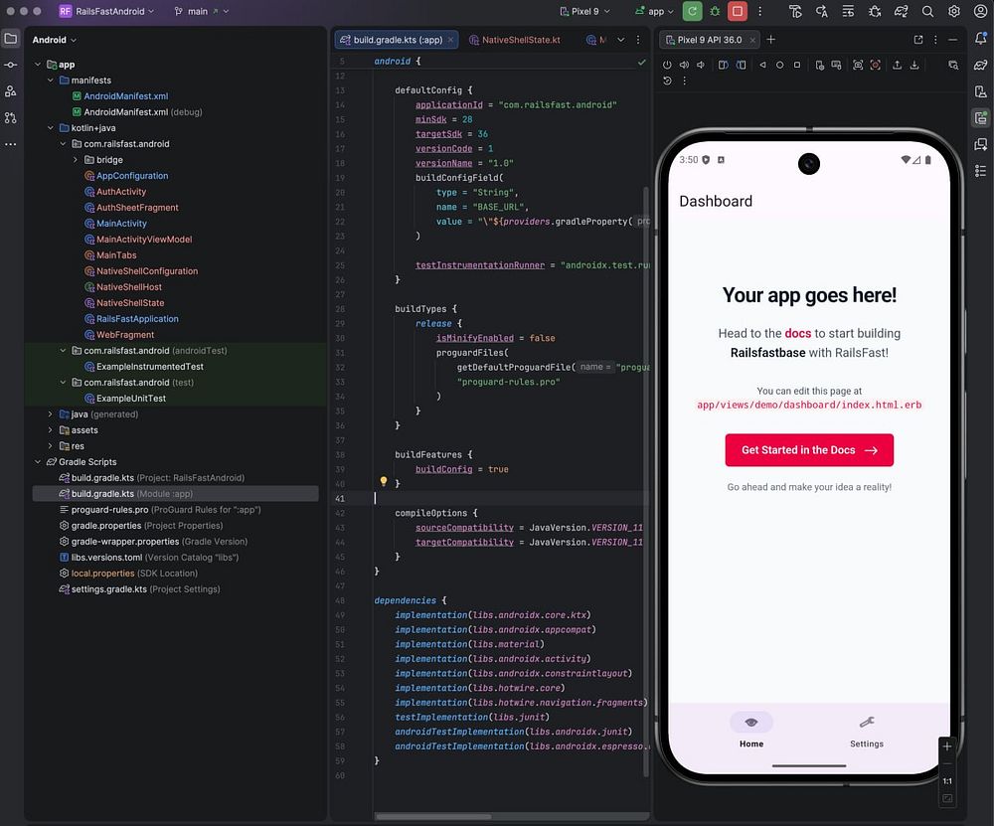
Task: Open the account profile icon
Action: click(x=980, y=11)
